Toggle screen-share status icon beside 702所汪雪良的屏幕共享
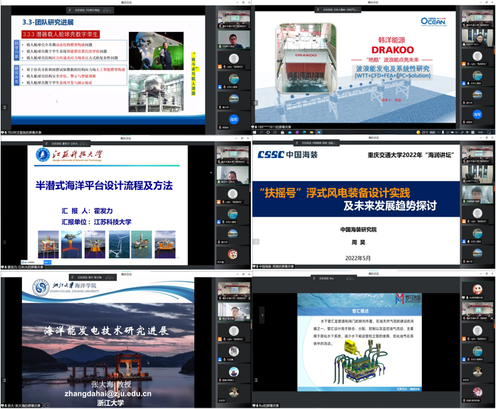 [3, 133]
